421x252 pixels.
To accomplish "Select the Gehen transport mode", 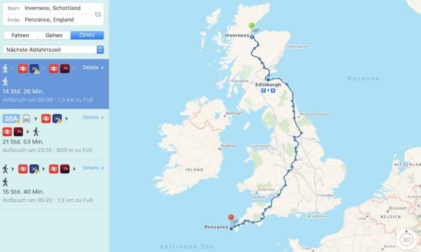I will (x=54, y=35).
